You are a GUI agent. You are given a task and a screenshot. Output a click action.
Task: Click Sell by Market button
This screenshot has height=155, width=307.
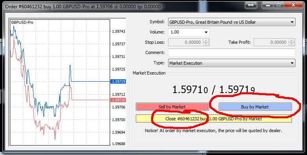172,107
